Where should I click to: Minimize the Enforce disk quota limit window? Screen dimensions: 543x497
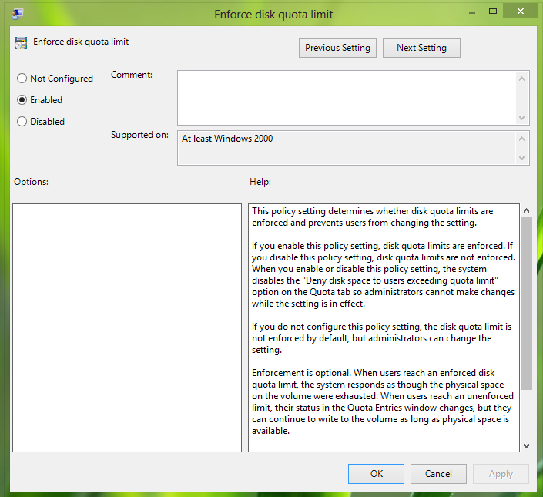point(471,12)
